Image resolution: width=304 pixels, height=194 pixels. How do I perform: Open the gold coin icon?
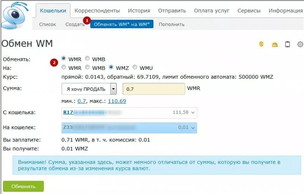pyautogui.click(x=261, y=44)
